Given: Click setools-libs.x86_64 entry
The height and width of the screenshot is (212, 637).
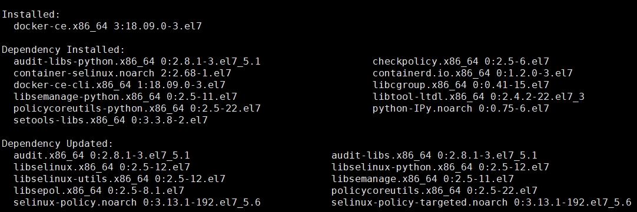Looking at the screenshot, I should point(111,120).
